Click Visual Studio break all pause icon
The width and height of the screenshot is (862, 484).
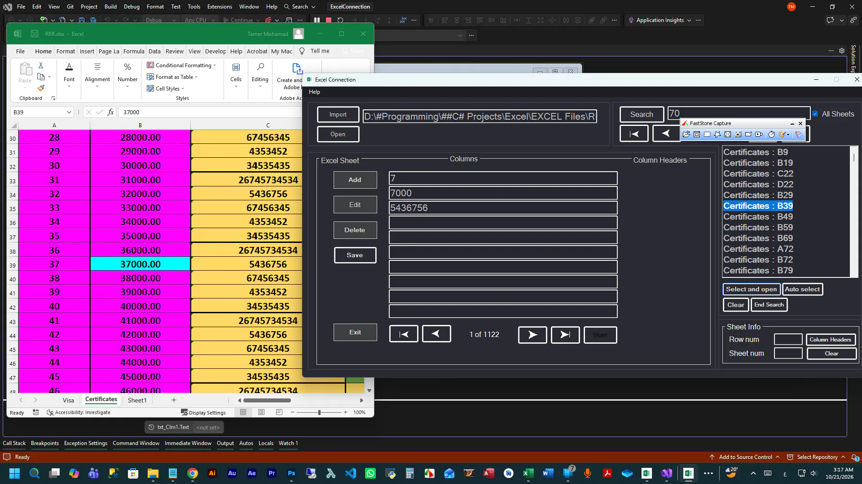click(317, 20)
